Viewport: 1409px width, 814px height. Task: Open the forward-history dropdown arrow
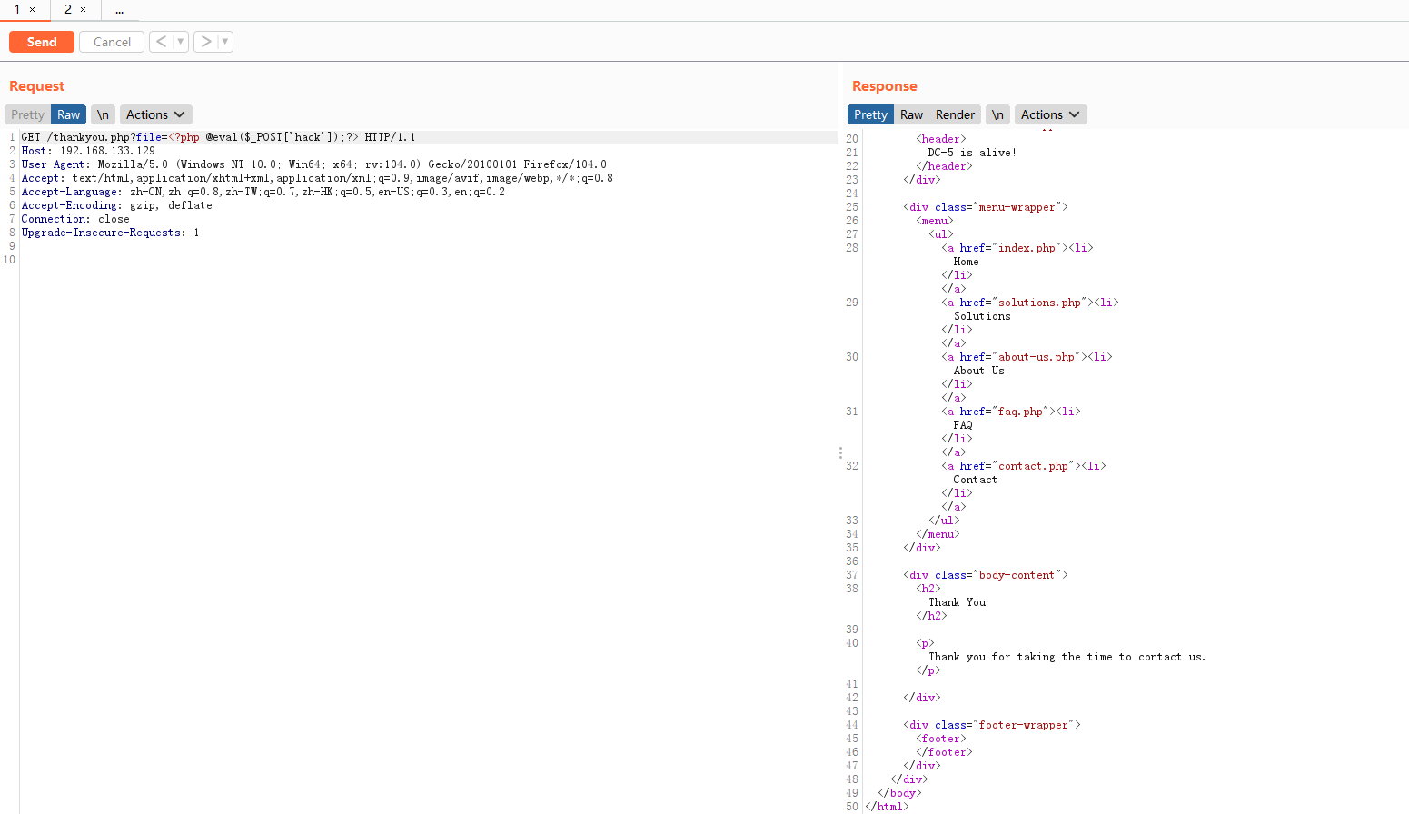(224, 42)
